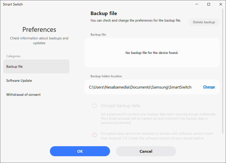The height and width of the screenshot is (163, 226).
Task: Go to Withdrawal of consent category
Action: coord(23,95)
